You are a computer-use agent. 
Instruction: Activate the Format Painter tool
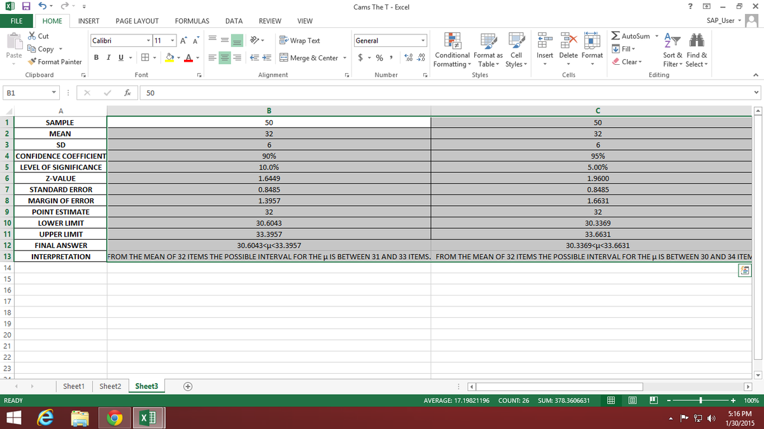tap(55, 62)
